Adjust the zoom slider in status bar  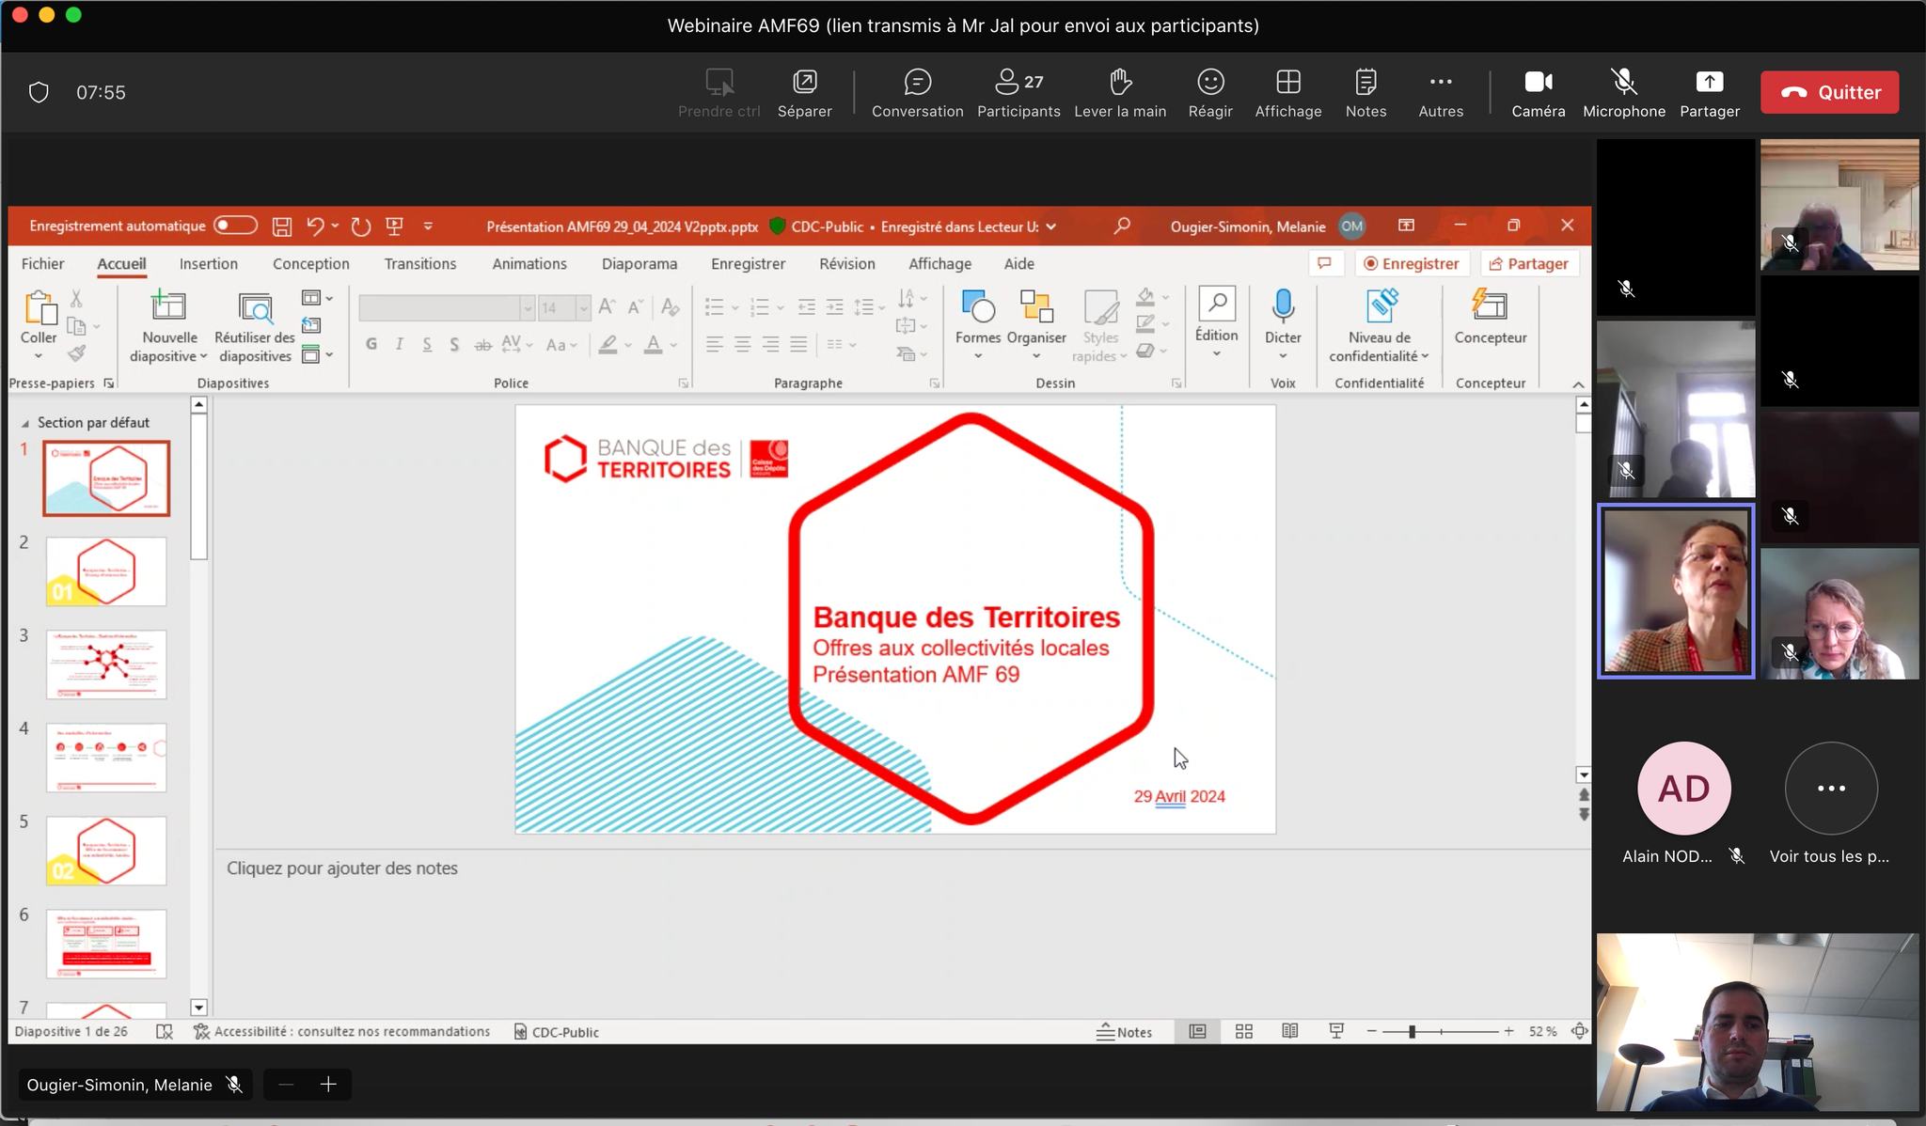pos(1412,1032)
